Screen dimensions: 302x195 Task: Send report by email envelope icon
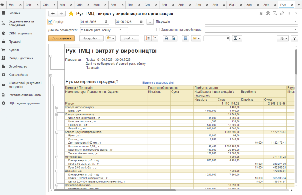pyautogui.click(x=196, y=38)
